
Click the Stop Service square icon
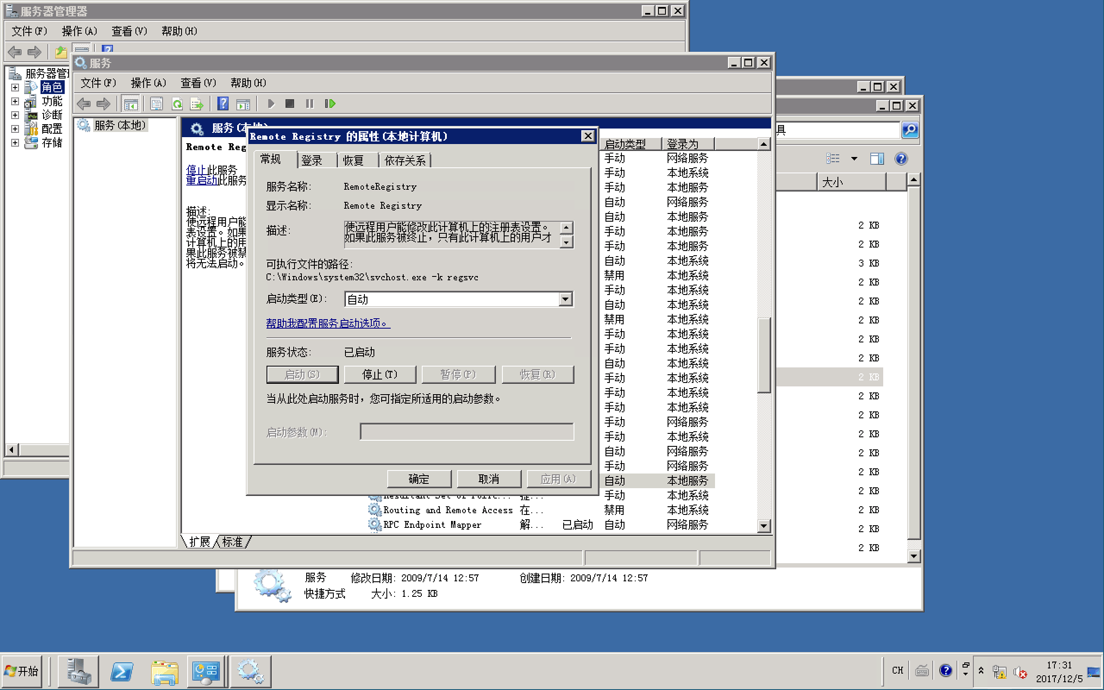290,104
